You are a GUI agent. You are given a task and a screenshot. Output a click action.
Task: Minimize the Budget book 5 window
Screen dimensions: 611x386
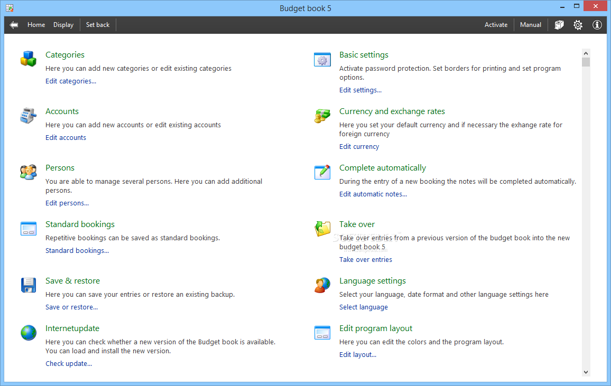point(562,7)
